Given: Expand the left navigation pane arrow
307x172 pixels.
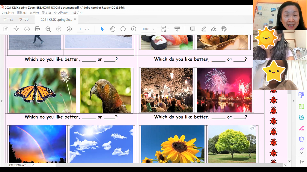Looking at the screenshot, I should tap(2, 101).
